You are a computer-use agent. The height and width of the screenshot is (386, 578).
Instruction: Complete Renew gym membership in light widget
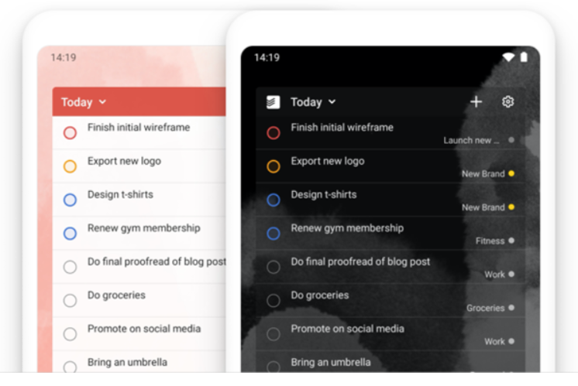coord(70,234)
